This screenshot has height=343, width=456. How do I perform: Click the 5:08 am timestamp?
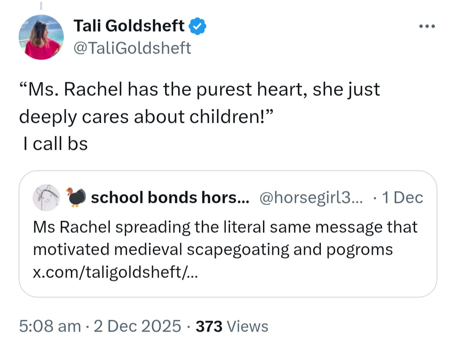pyautogui.click(x=50, y=326)
